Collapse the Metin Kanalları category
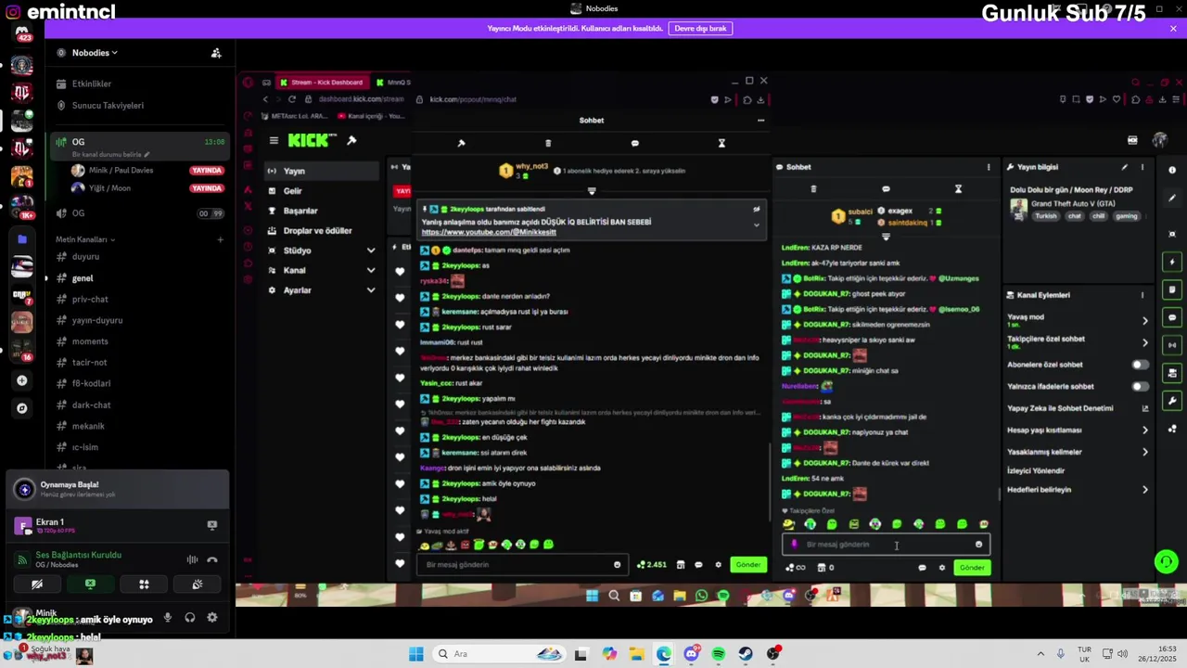The height and width of the screenshot is (668, 1187). point(85,239)
